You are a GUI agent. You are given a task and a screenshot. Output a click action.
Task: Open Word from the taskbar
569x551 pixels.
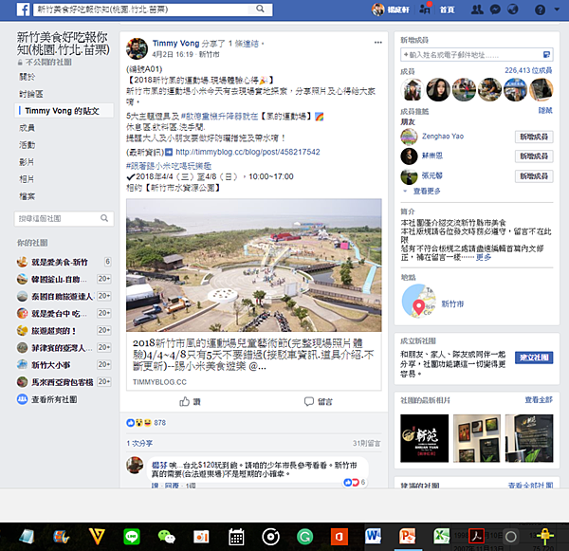point(374,536)
